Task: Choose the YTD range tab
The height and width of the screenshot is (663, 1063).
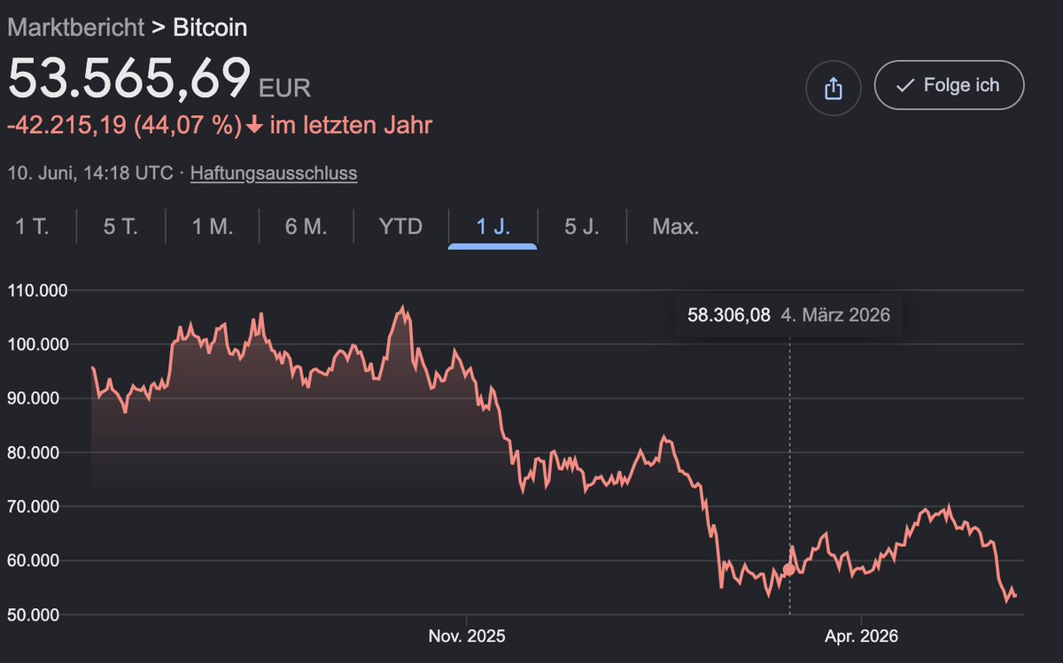Action: pyautogui.click(x=400, y=227)
